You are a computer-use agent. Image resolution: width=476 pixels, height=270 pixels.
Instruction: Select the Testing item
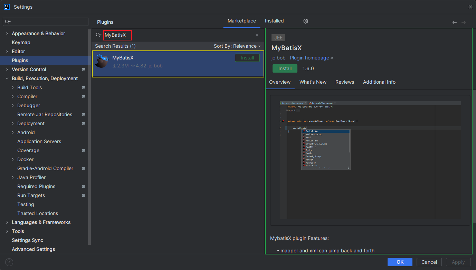coord(26,204)
